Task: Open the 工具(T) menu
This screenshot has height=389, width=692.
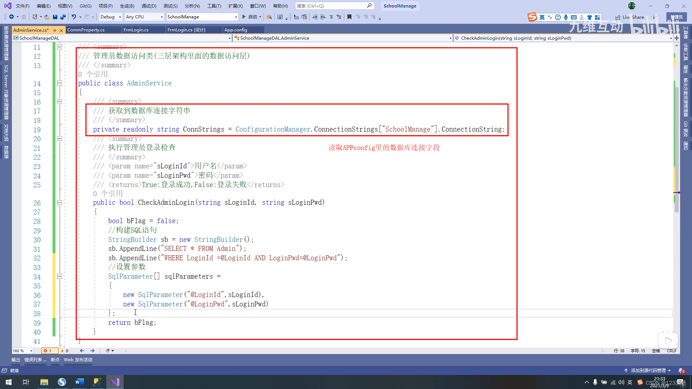Action: point(214,6)
